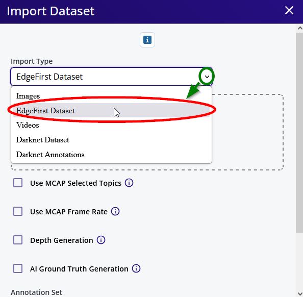Show info for Use MCAP Frame Rate
303x297 pixels.
(115, 211)
